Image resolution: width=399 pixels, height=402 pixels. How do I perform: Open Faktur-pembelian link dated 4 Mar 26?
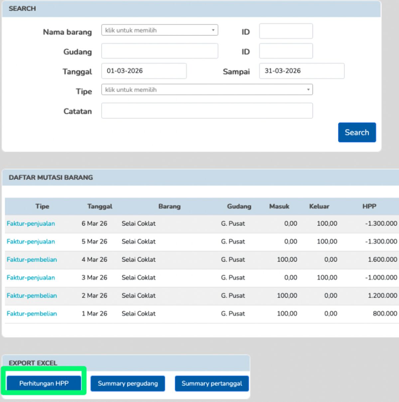(x=32, y=259)
